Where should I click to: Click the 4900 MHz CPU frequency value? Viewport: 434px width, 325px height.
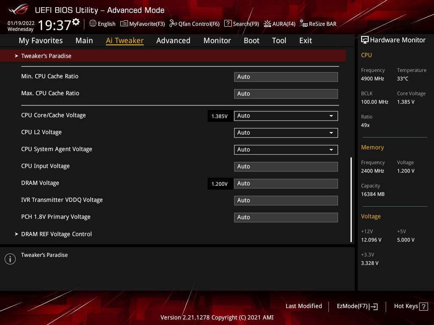(x=373, y=79)
